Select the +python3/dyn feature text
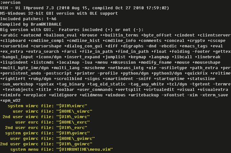Screen dimensions: 231x153 167,73
